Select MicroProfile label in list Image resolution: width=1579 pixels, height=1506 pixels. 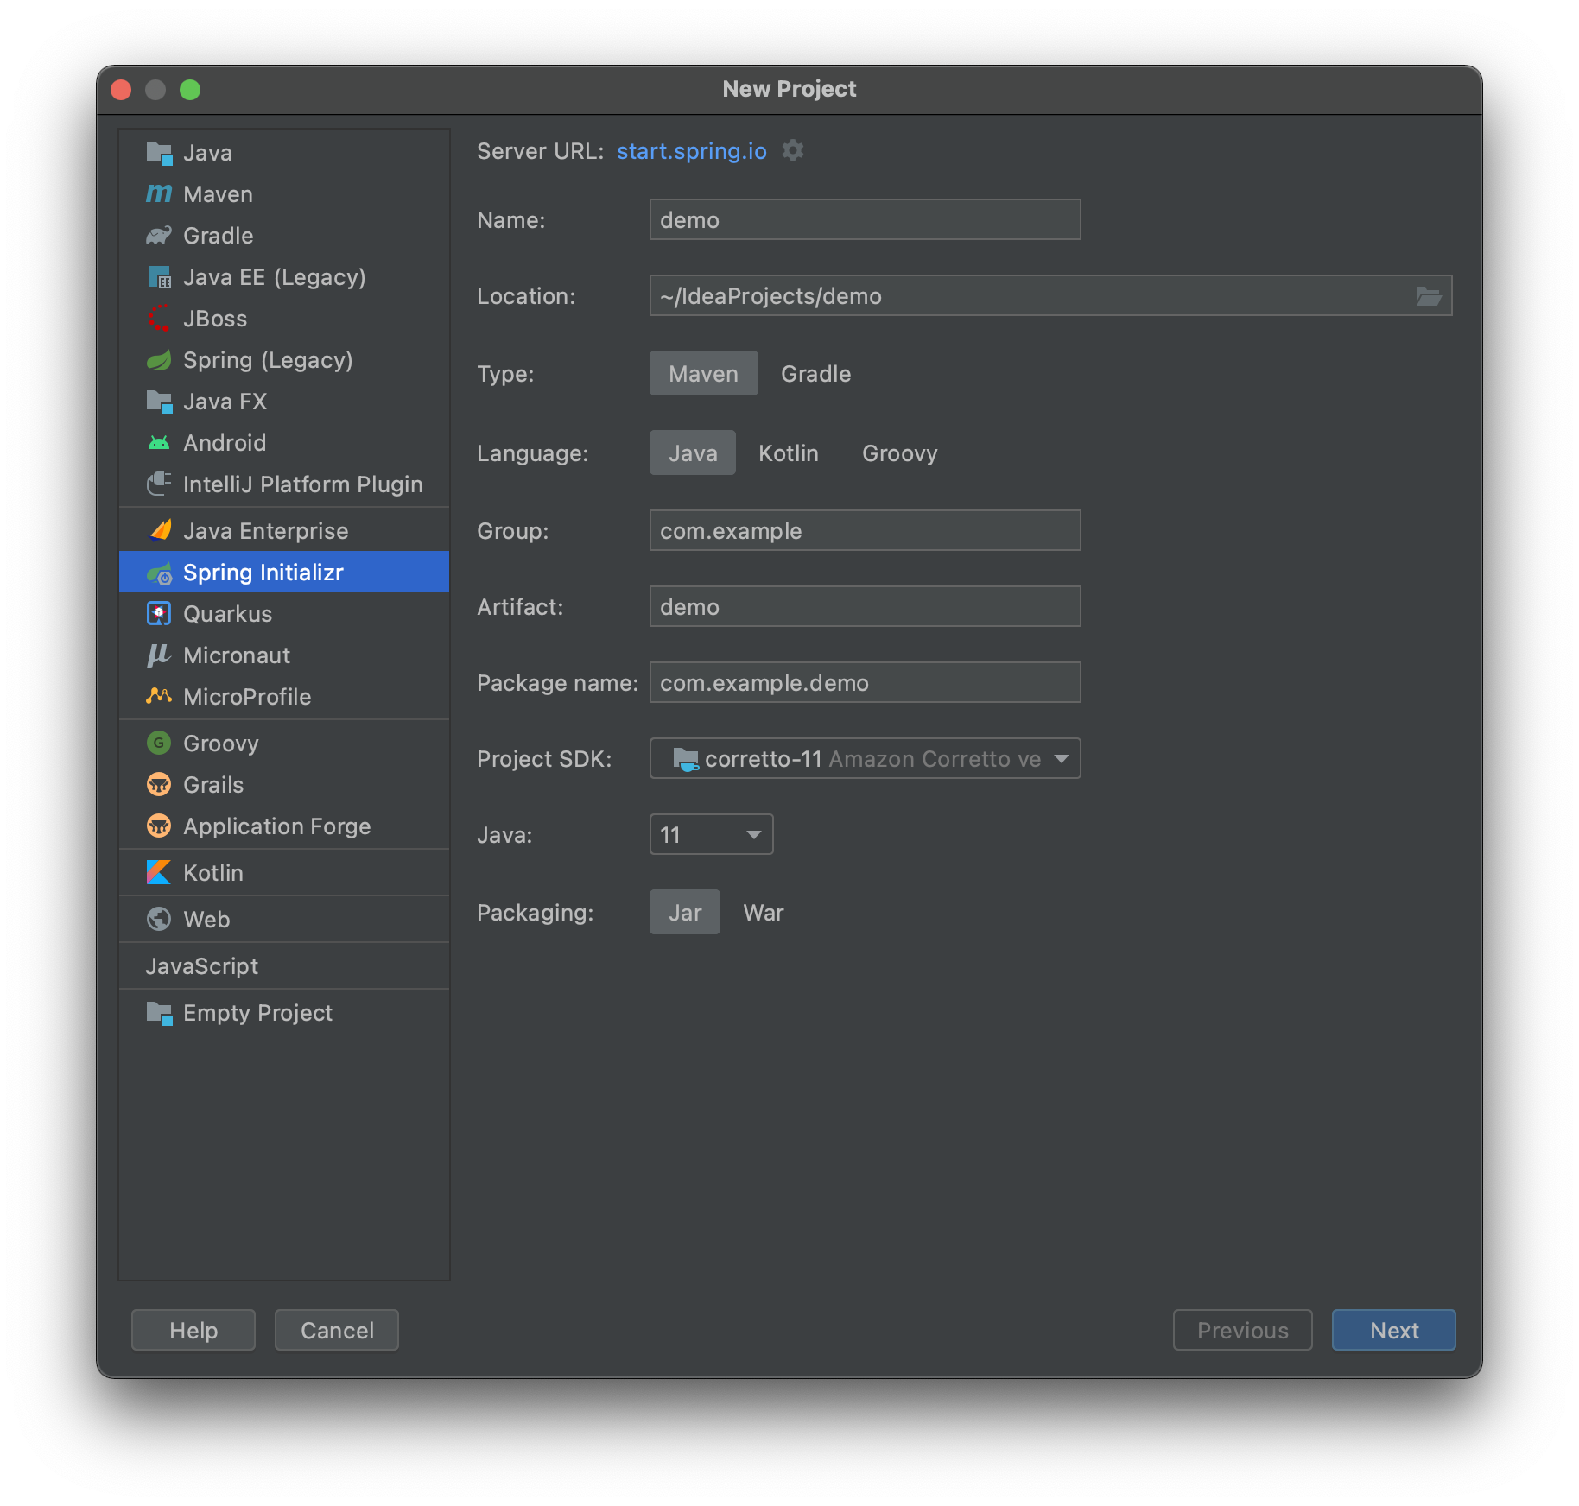[x=247, y=697]
